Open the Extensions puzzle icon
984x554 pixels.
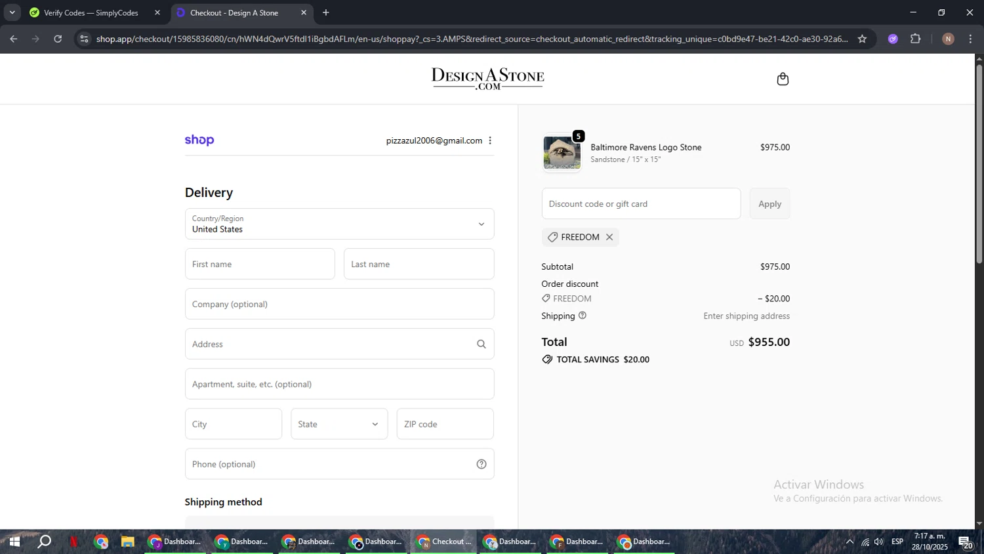[916, 39]
